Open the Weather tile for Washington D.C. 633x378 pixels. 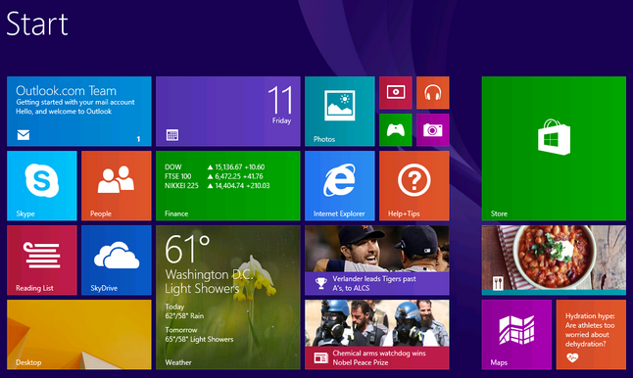pyautogui.click(x=228, y=298)
